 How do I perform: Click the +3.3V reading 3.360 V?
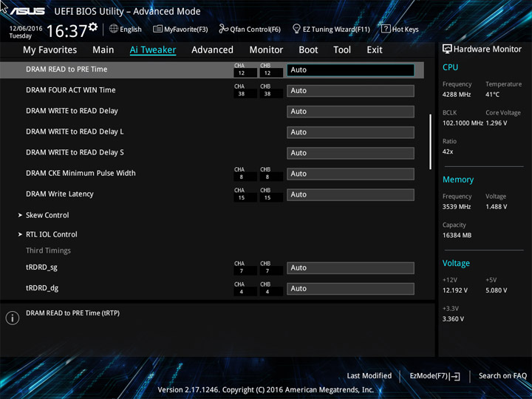(x=453, y=319)
